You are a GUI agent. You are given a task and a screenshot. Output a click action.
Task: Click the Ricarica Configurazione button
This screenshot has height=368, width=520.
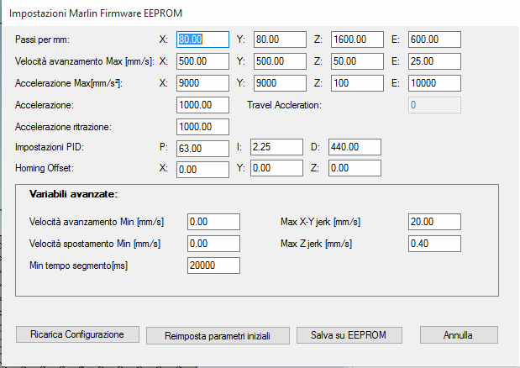click(x=77, y=334)
